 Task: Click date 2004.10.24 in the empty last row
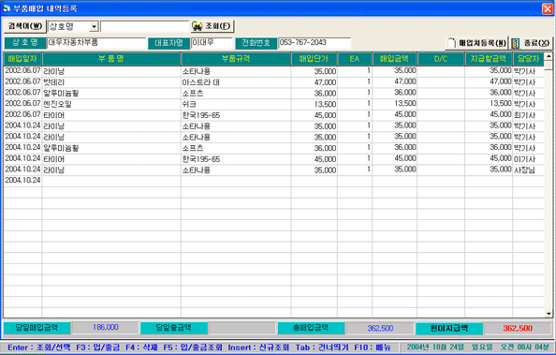(x=22, y=181)
